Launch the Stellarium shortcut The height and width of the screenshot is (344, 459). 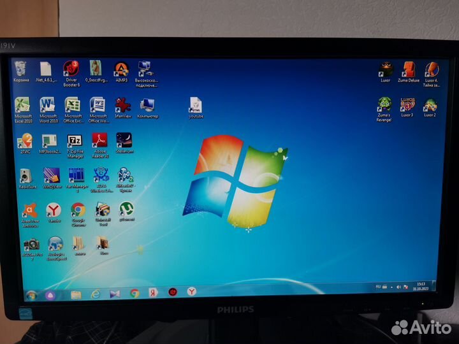tap(124, 143)
